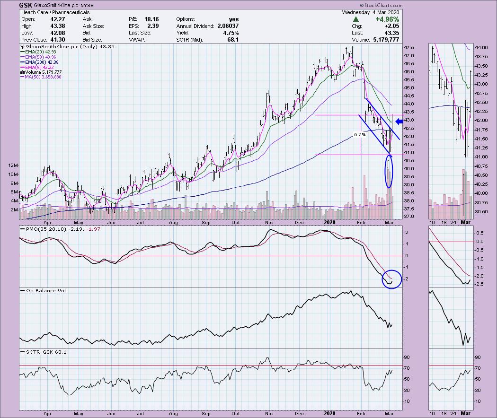Click the Chg value +2.05
Screen dimensions: 497x418
coord(392,26)
